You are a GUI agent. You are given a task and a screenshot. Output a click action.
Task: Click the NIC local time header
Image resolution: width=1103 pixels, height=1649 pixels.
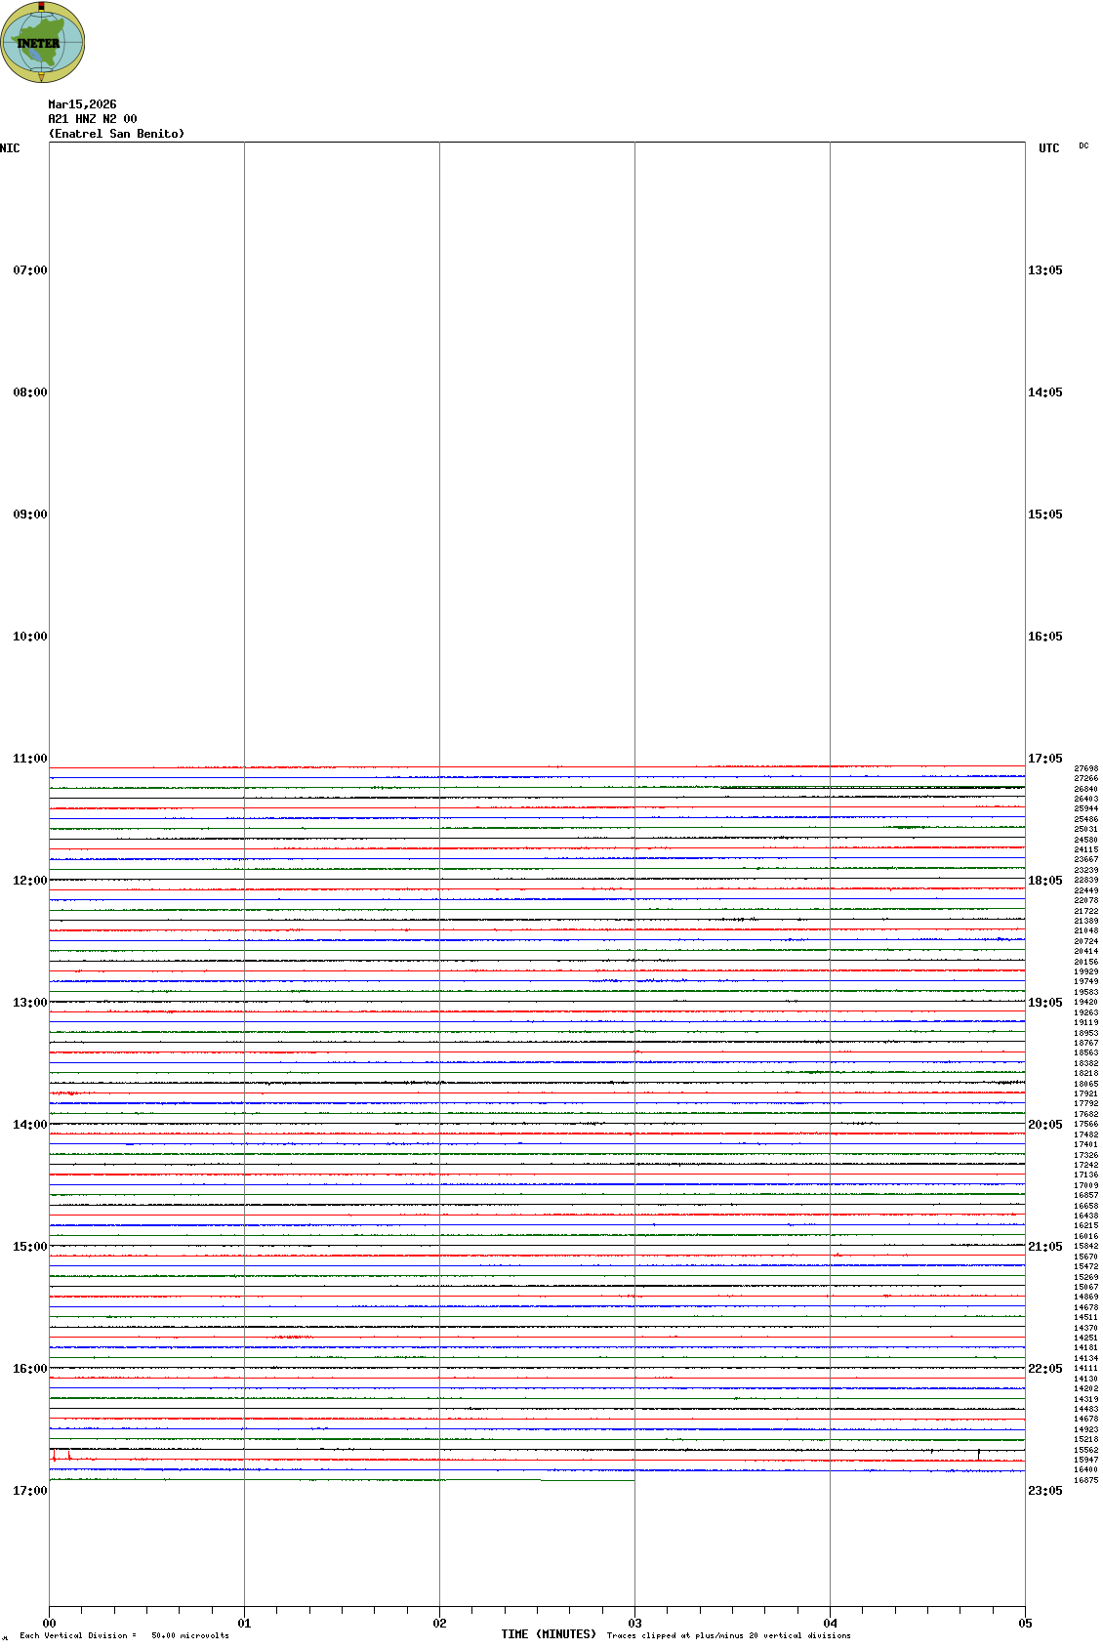[x=10, y=148]
